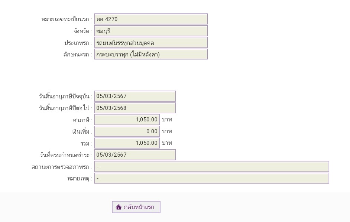Screen dimensions: 350x222
Task: Click บาท unit beside ค่าภาษี field
Action: [x=167, y=120]
